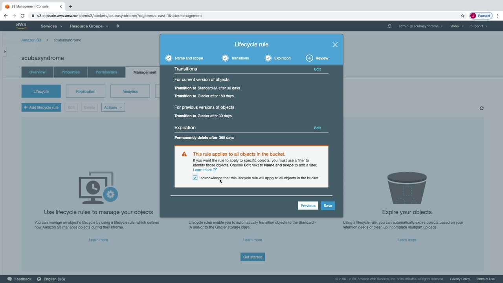Click Learn more under Use lifecycle rules
503x283 pixels.
click(x=98, y=240)
